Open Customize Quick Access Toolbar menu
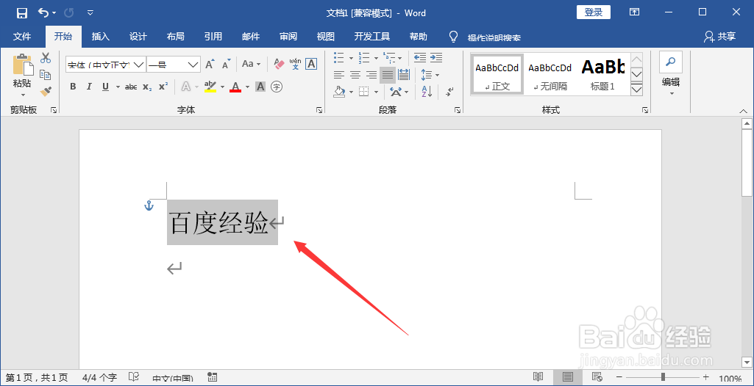Image resolution: width=754 pixels, height=386 pixels. (x=90, y=13)
